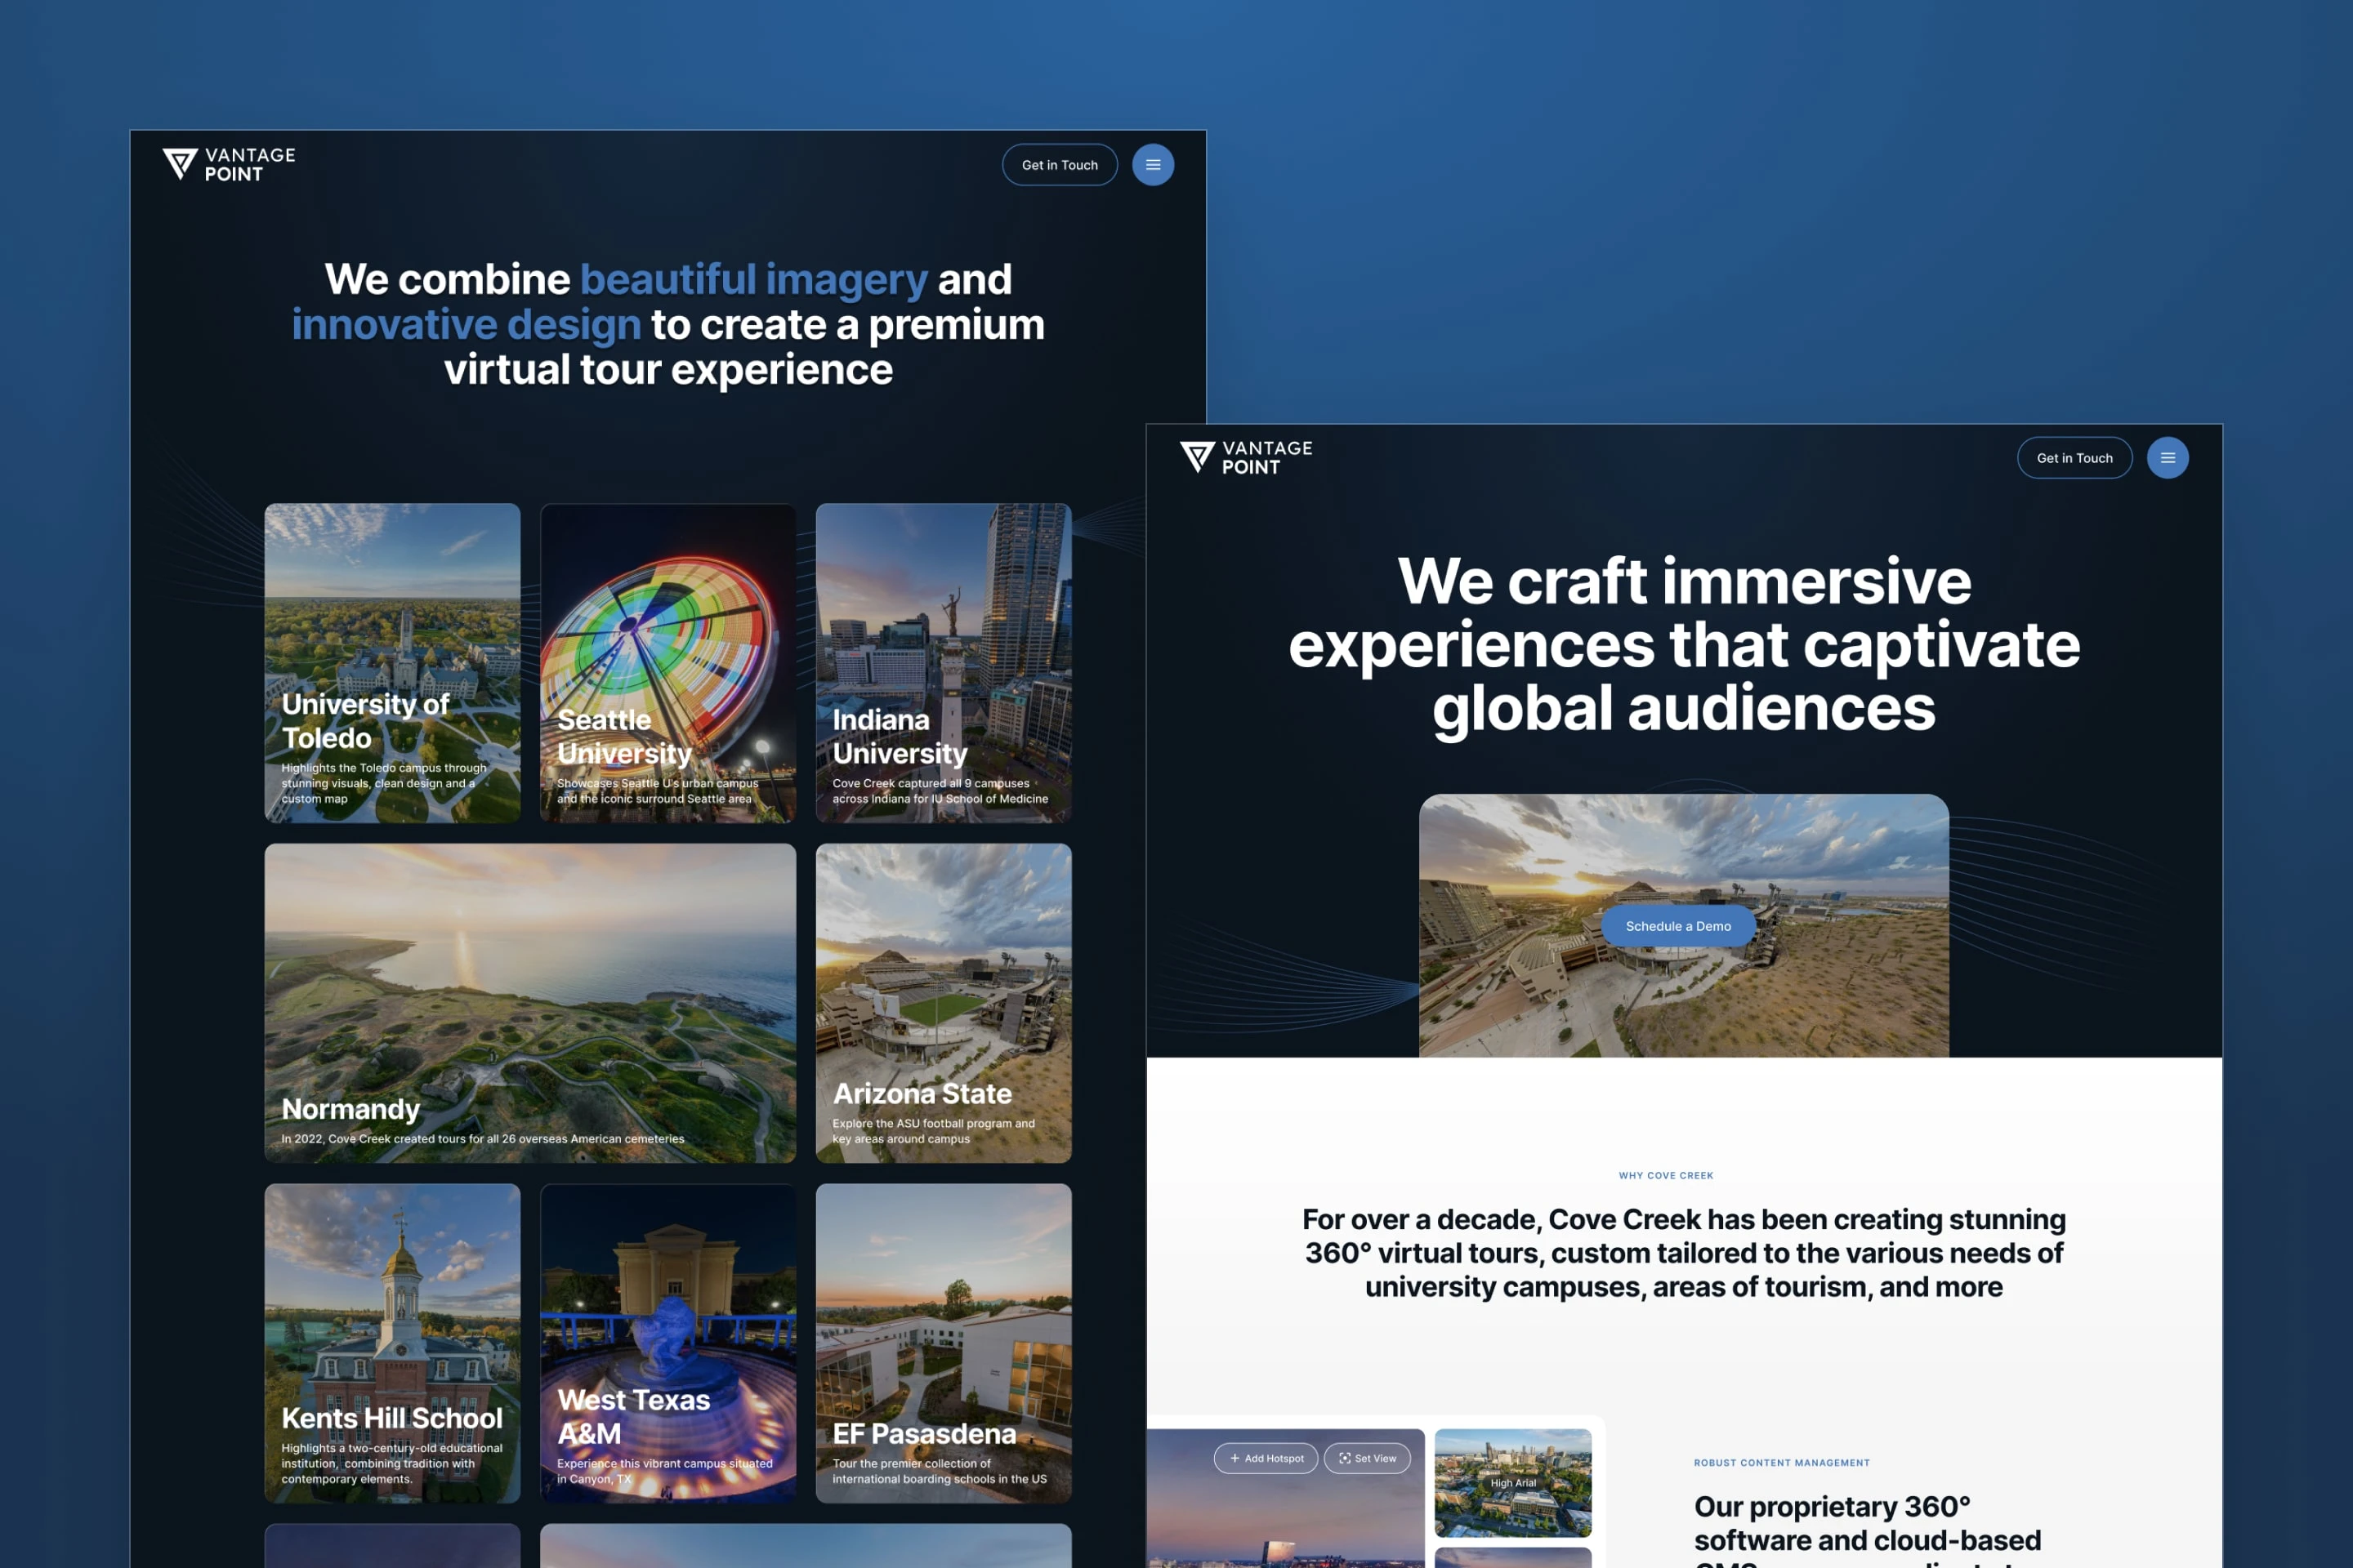Image resolution: width=2353 pixels, height=1568 pixels.
Task: Click Vantage Point logo on left page
Action: click(x=229, y=164)
